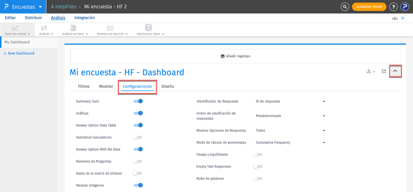413x192 pixels.
Task: Open Administrar datos database icon
Action: (x=148, y=28)
